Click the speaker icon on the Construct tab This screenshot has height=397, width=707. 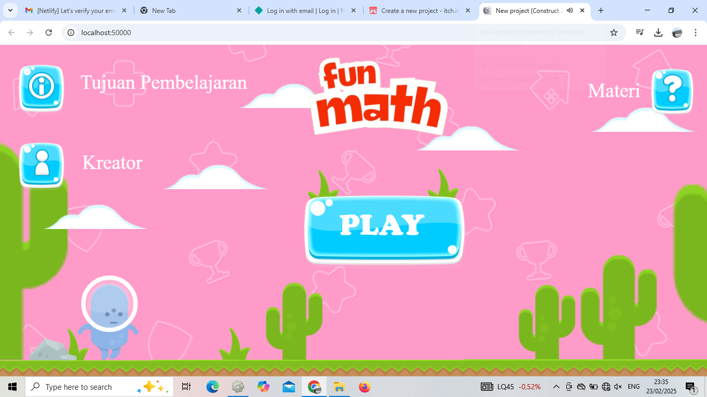(x=570, y=10)
